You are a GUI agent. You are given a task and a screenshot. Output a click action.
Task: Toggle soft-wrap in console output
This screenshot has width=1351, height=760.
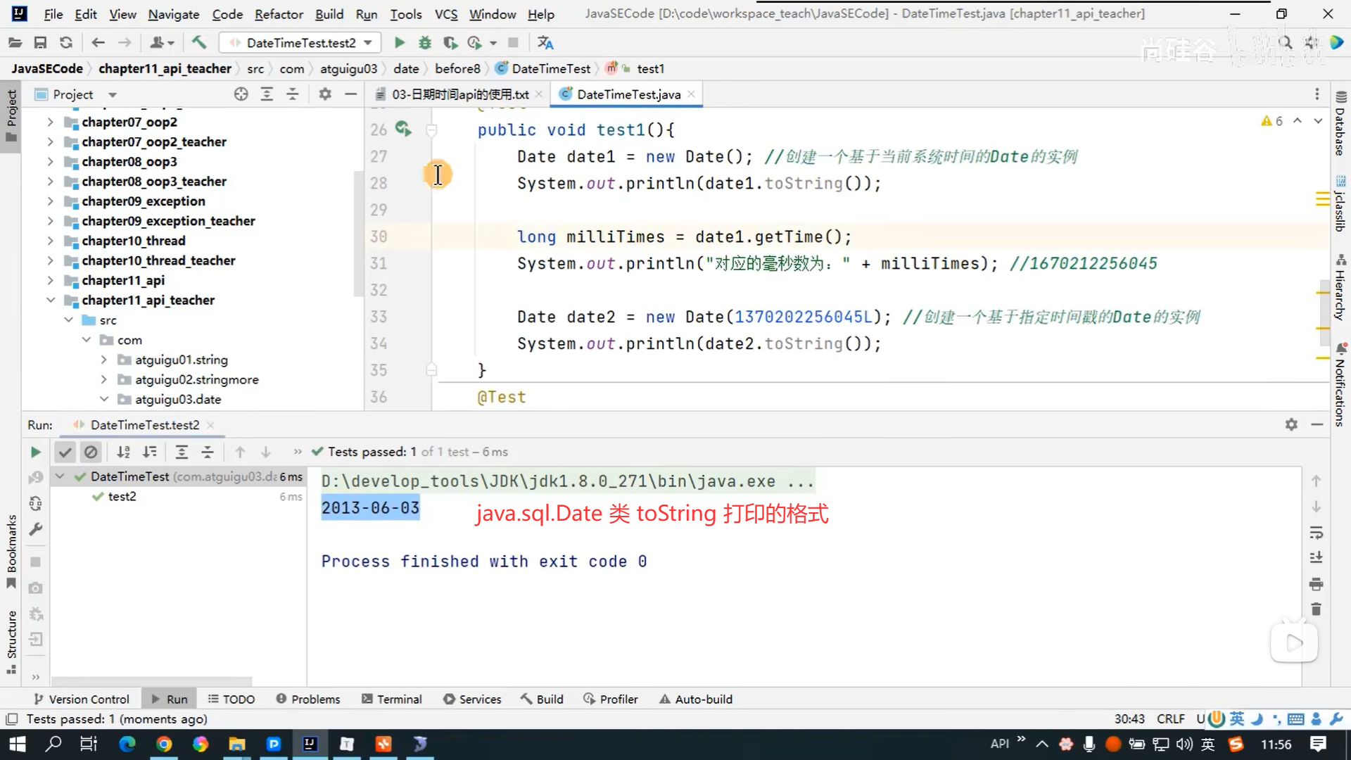[x=1316, y=533]
